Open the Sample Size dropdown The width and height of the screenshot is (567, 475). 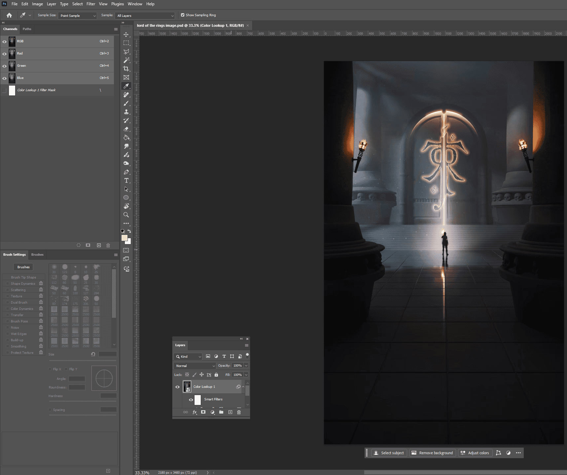(77, 16)
